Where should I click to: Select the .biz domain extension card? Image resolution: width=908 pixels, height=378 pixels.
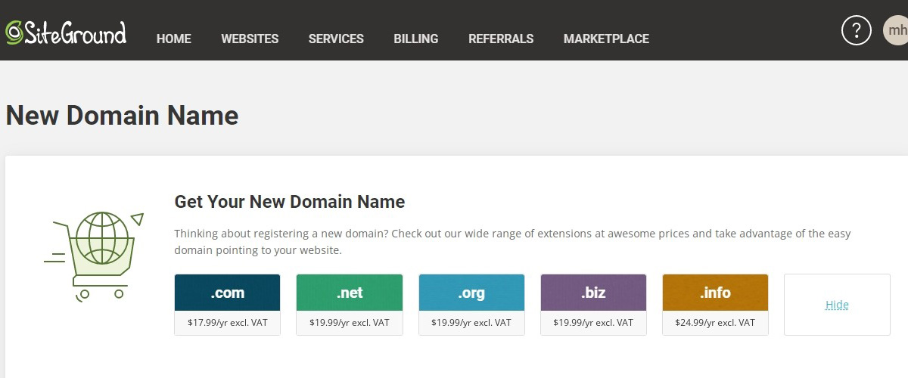(593, 305)
